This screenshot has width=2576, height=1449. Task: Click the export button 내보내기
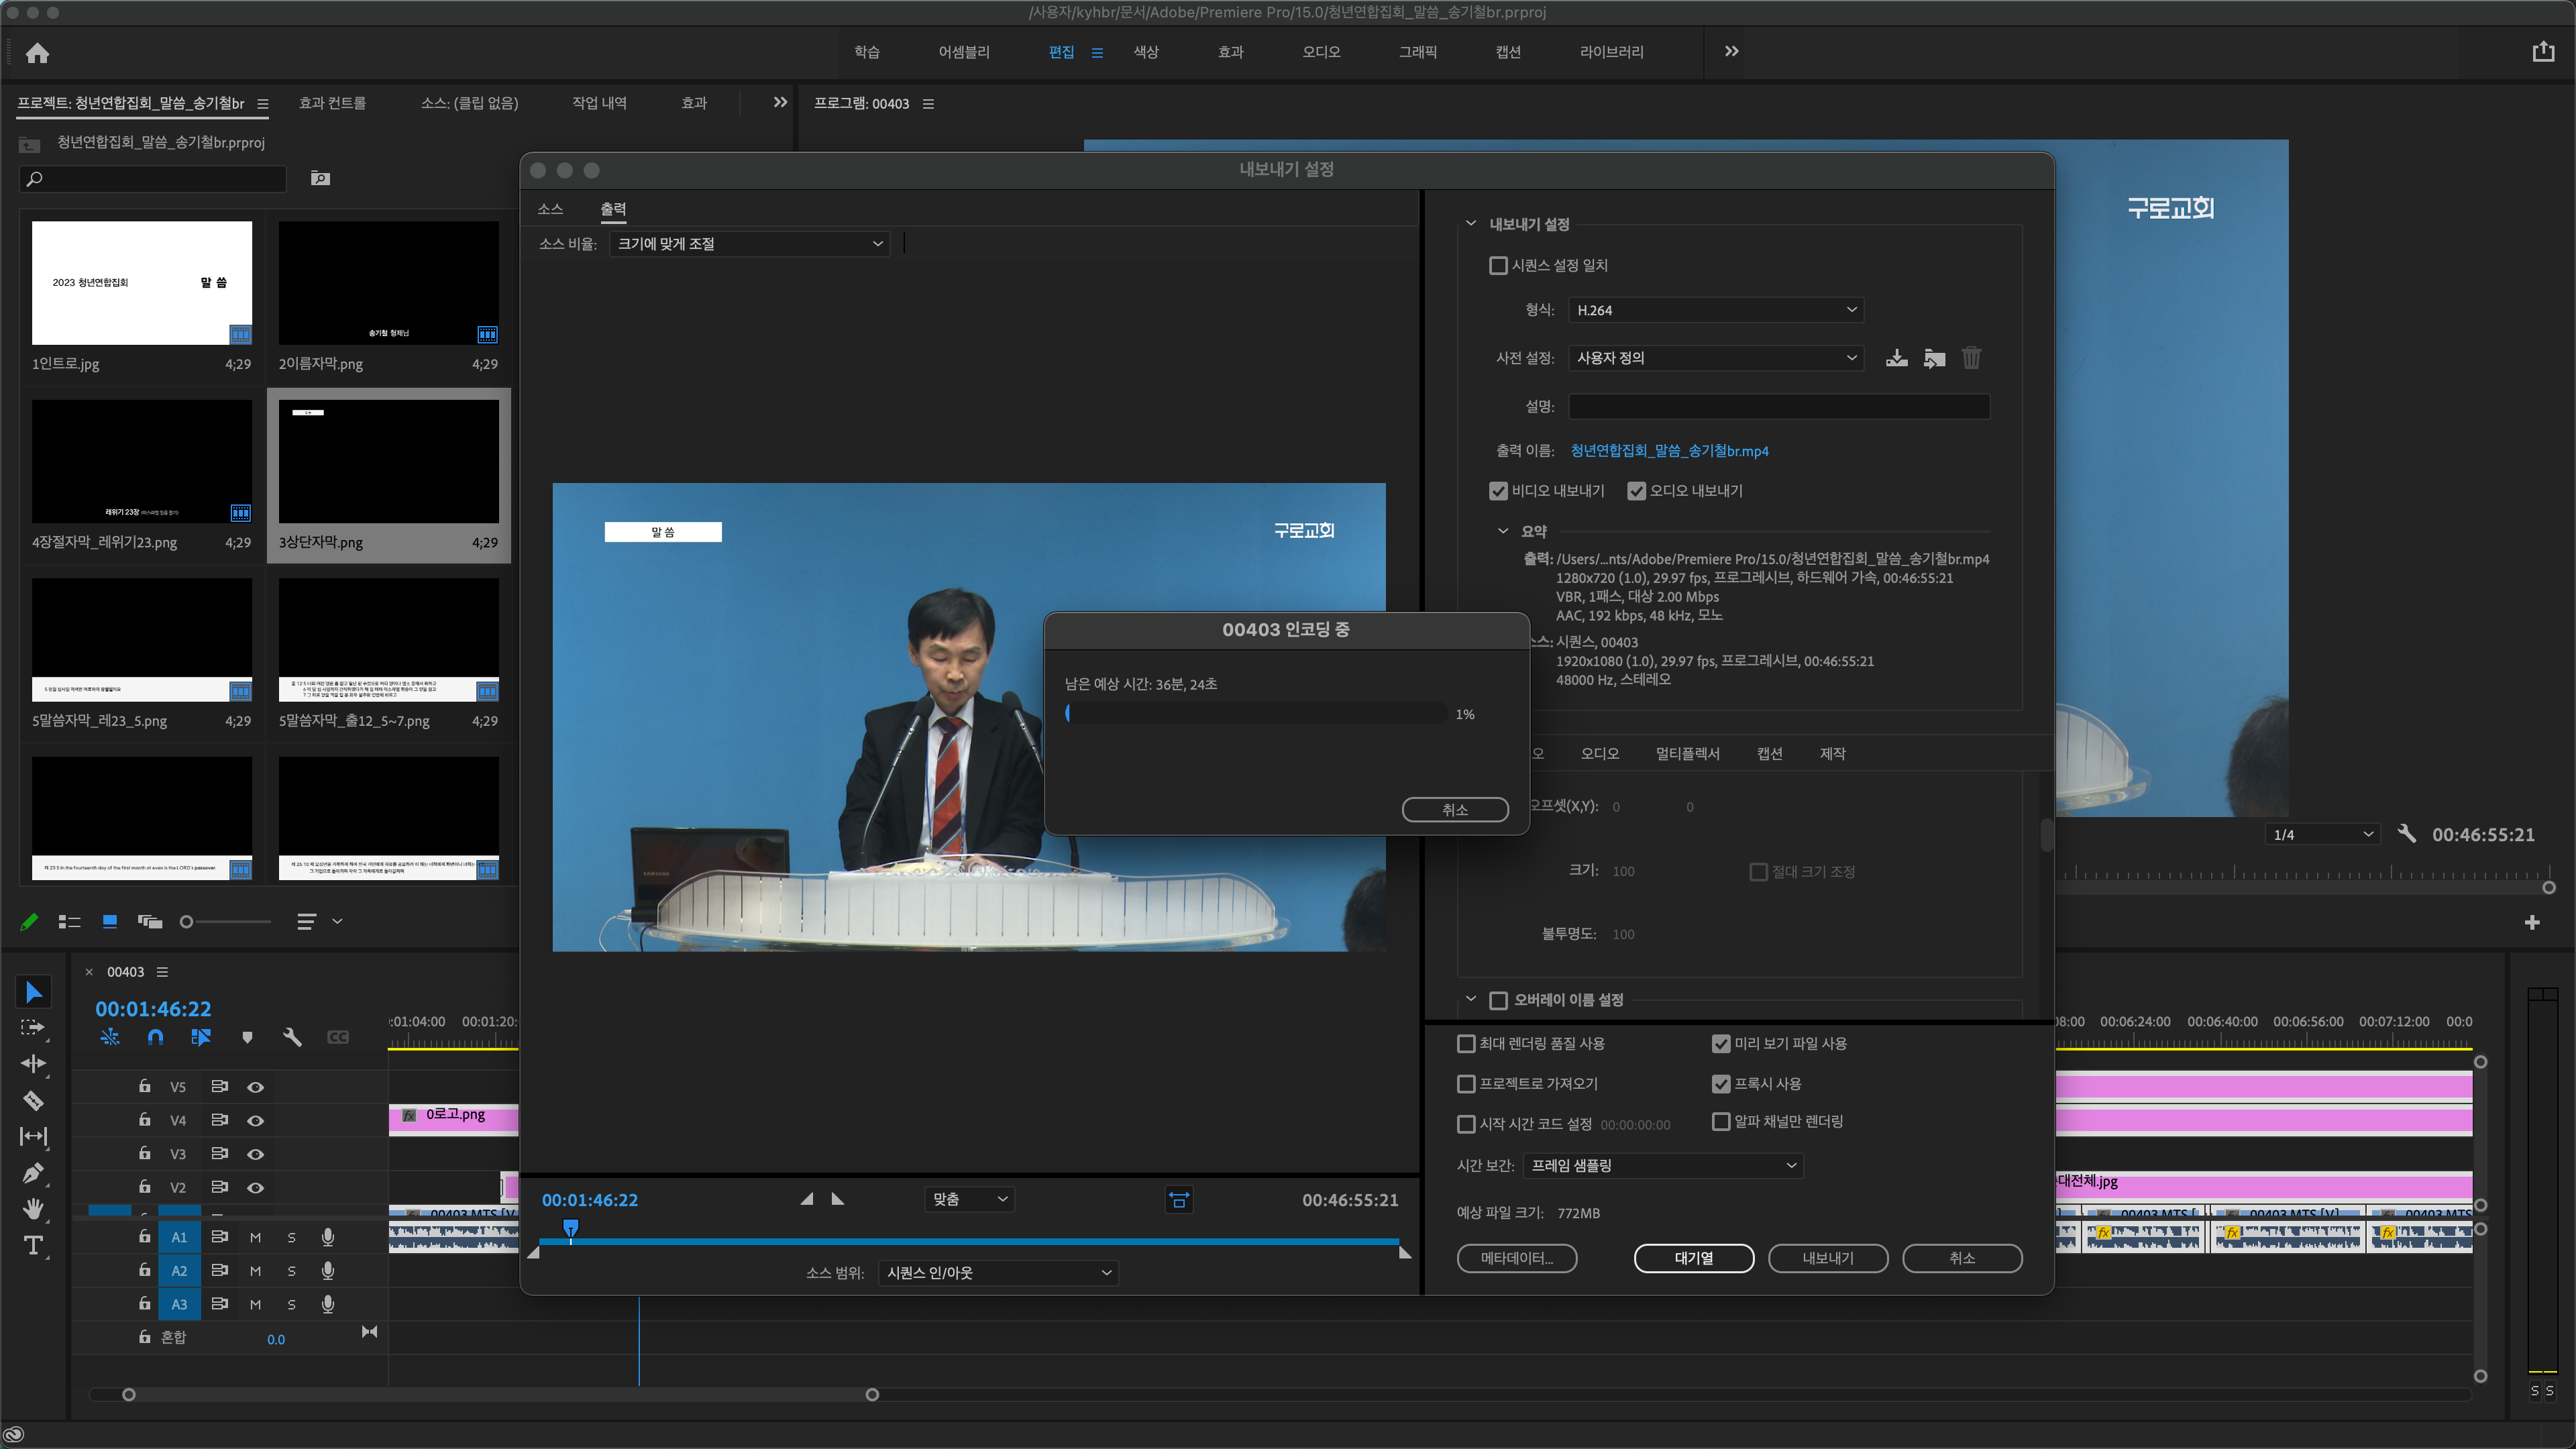[x=1828, y=1258]
